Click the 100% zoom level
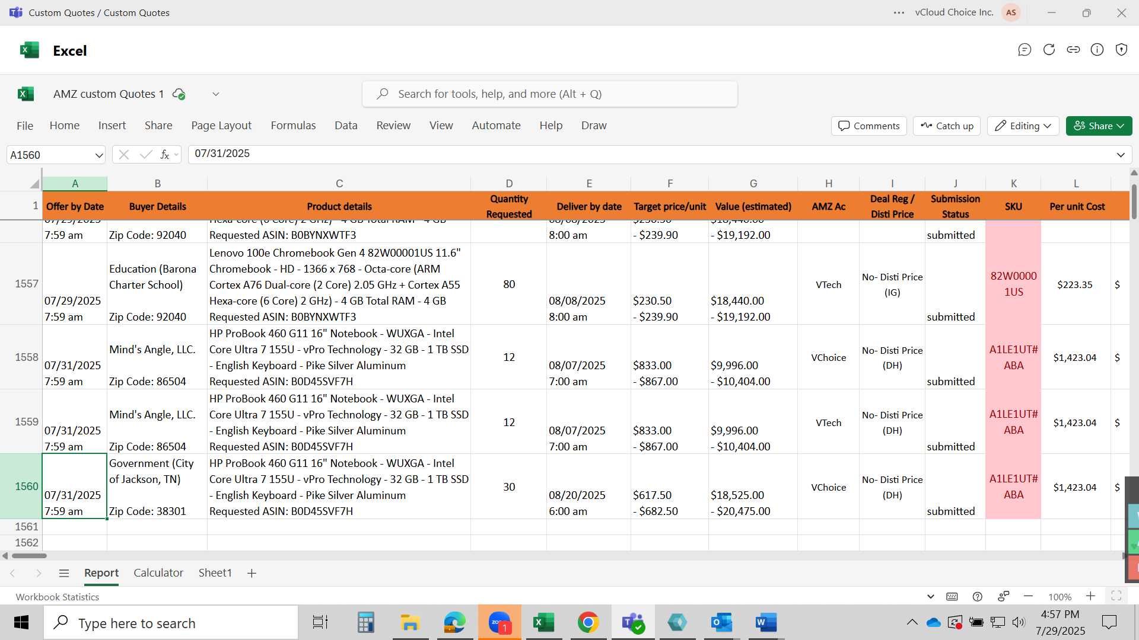 point(1060,597)
